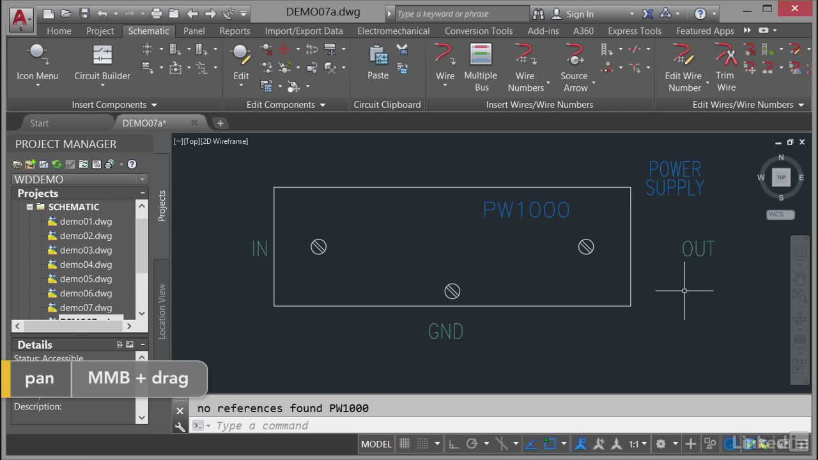Click the Project Manager refresh icon
This screenshot has height=460, width=818.
(x=57, y=164)
